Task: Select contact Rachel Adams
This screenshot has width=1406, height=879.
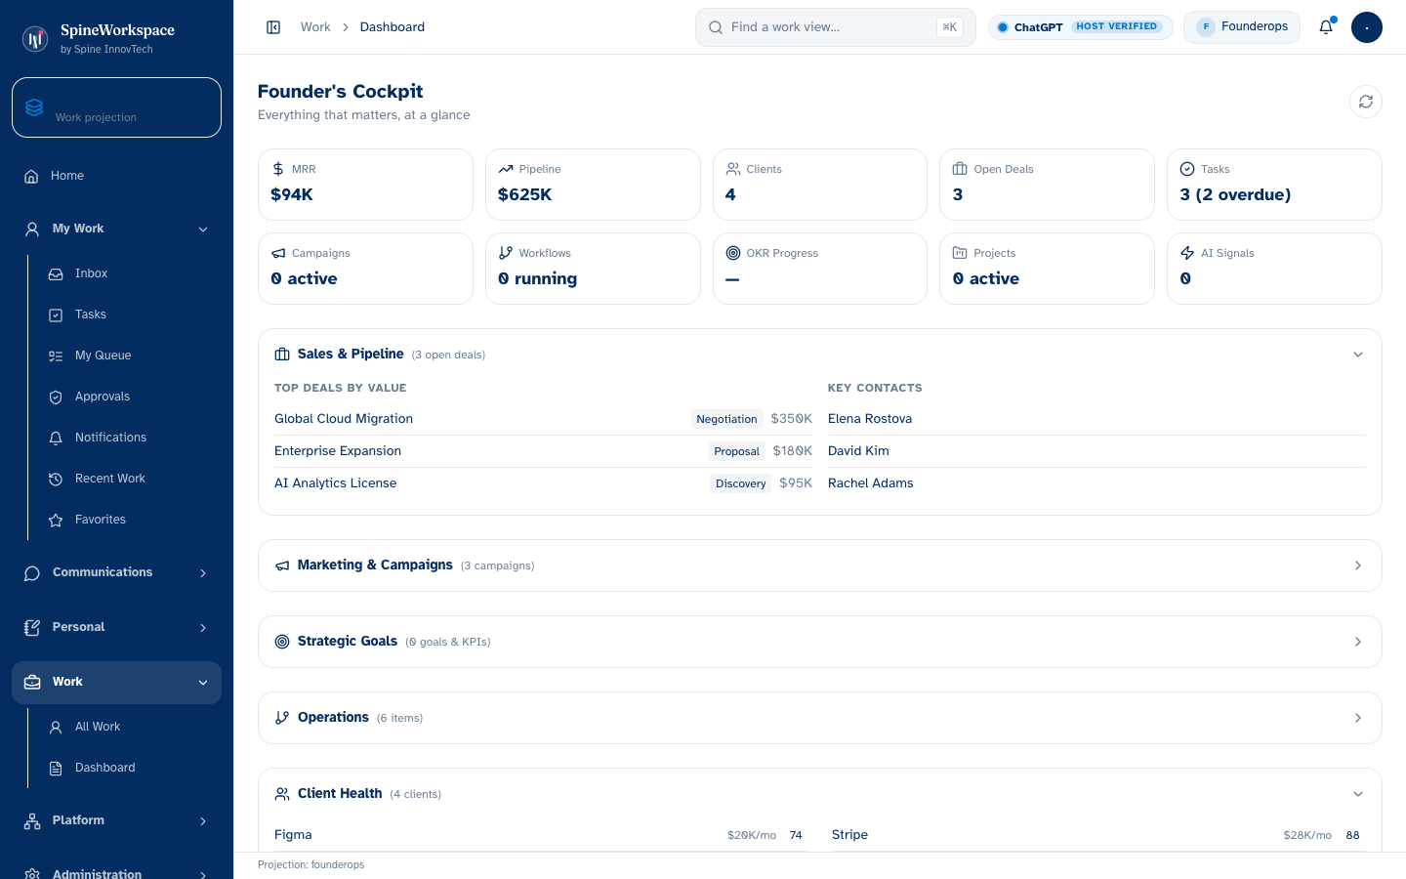Action: point(1096,483)
